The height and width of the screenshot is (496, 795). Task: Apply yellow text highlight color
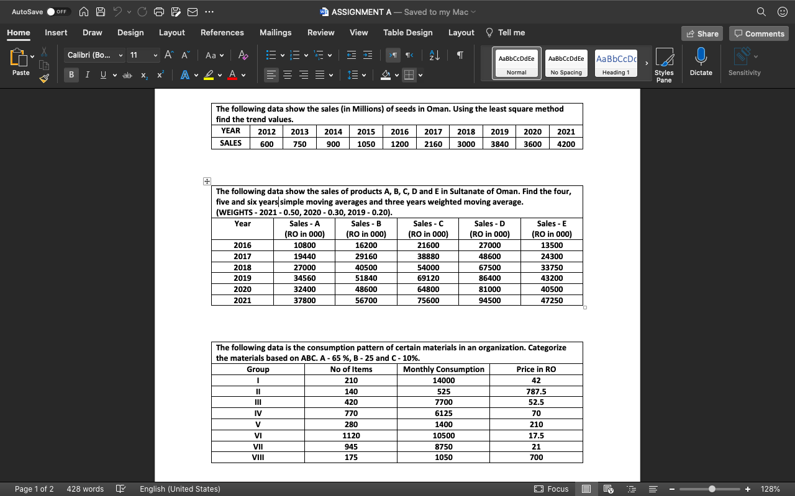(x=207, y=74)
